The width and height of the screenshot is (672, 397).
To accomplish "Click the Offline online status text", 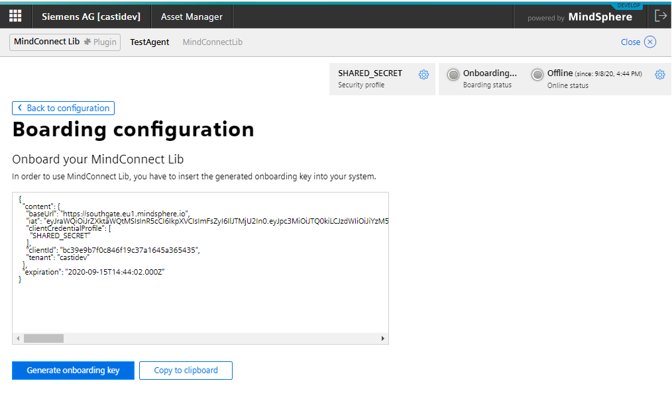I will (x=560, y=73).
